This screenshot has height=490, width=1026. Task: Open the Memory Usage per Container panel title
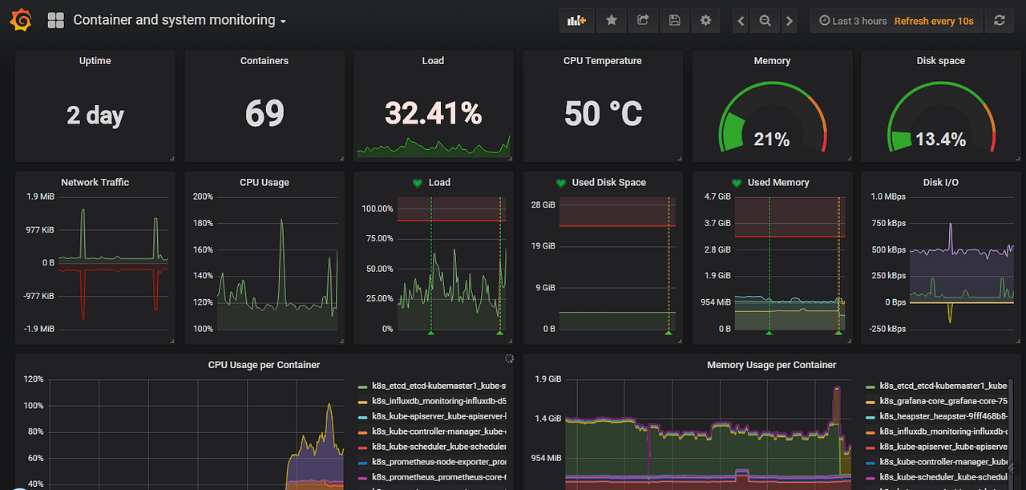pyautogui.click(x=772, y=365)
